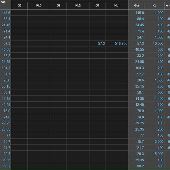The height and width of the screenshot is (170, 170).
Task: Click 57.3 in the Sàn column
Action: [x=7, y=43]
